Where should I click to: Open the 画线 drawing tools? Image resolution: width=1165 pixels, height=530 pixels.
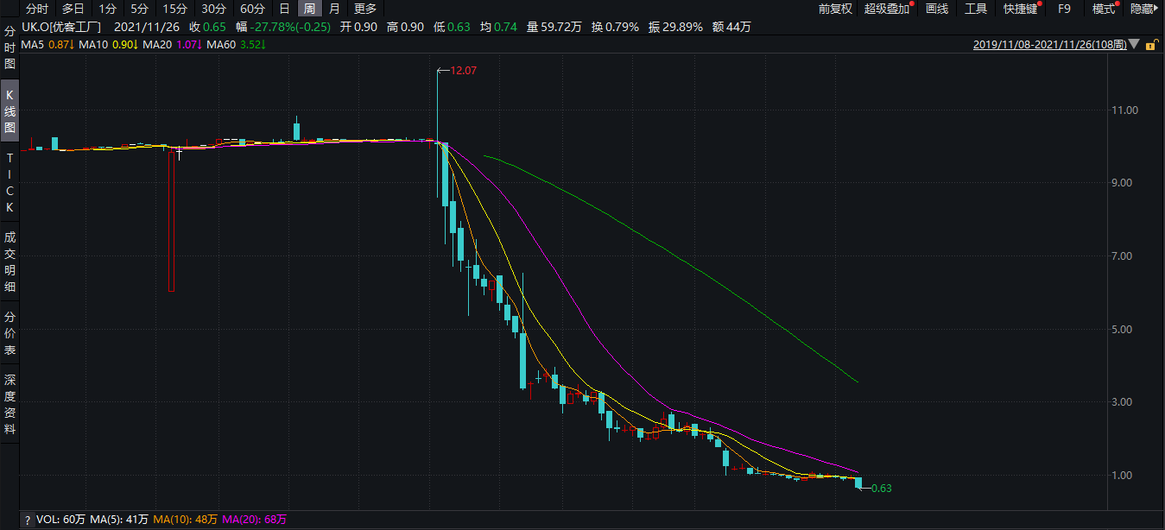tap(937, 9)
